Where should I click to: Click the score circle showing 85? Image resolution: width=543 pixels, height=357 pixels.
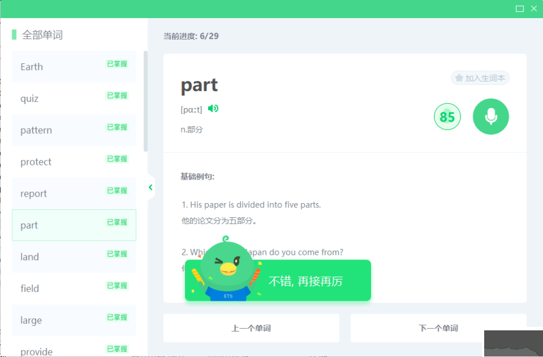[x=447, y=116]
